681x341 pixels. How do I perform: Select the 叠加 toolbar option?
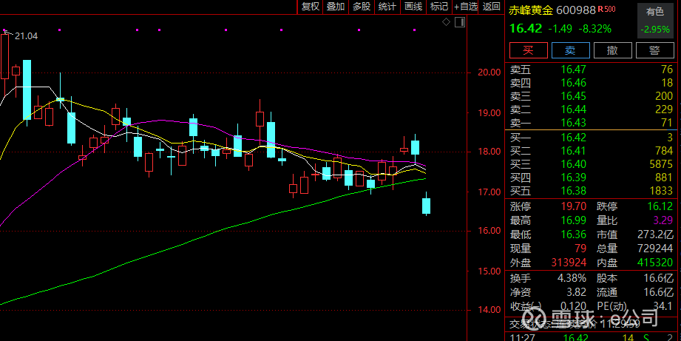(336, 7)
